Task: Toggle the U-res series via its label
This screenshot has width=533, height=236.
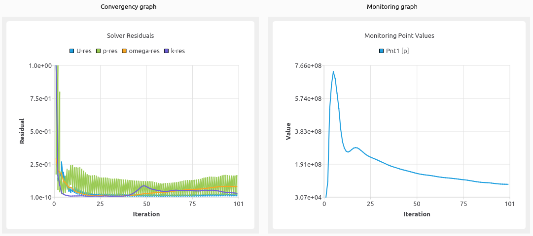Action: coord(84,51)
